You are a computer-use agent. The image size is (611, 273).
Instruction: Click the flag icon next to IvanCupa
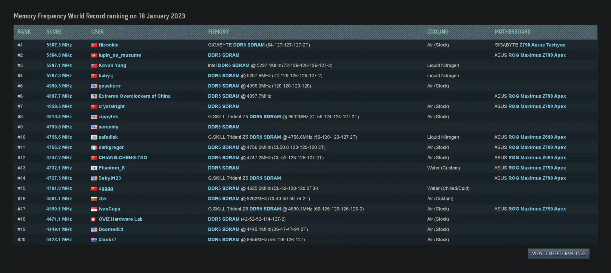point(94,209)
